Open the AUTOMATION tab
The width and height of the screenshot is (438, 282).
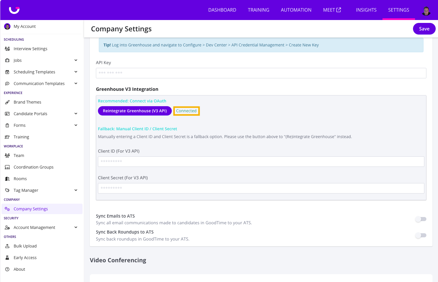(x=296, y=10)
